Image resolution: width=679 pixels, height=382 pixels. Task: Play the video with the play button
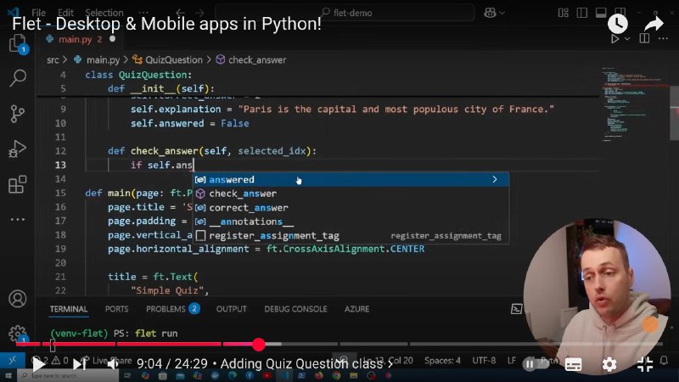pos(39,364)
